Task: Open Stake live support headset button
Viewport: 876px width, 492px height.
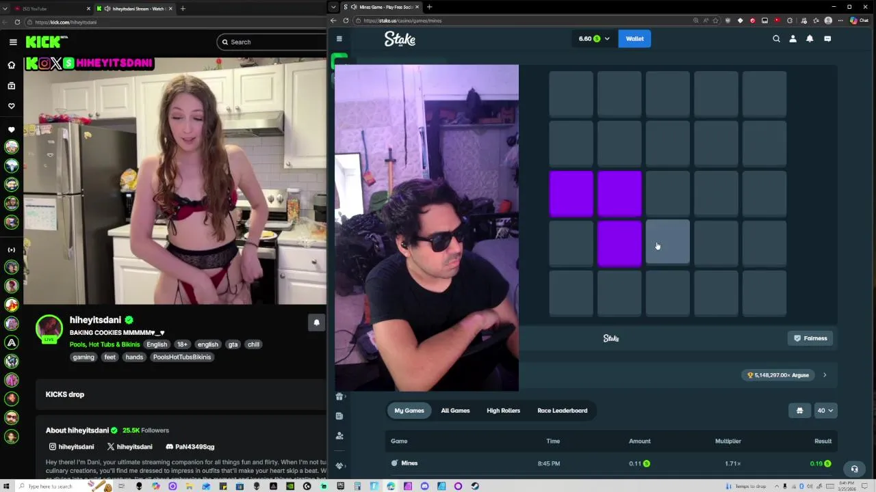Action: [x=854, y=469]
